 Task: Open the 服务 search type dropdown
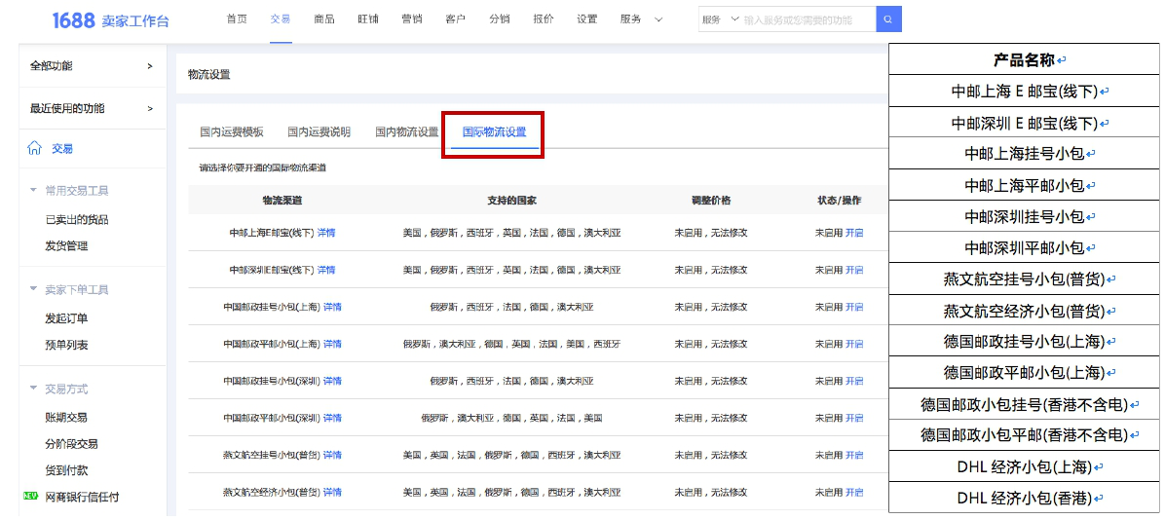point(721,19)
